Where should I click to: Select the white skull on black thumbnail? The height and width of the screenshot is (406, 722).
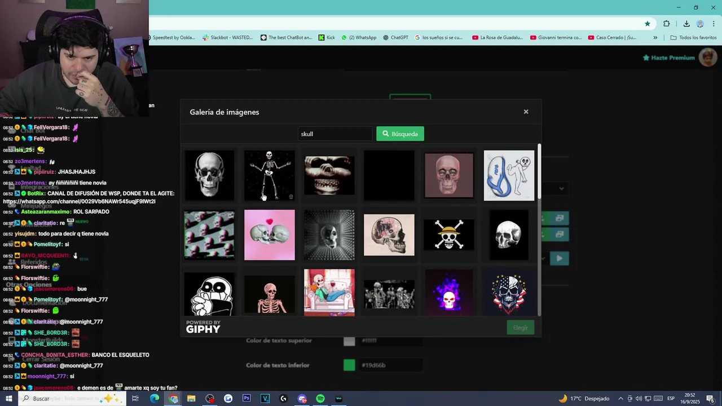click(x=509, y=235)
